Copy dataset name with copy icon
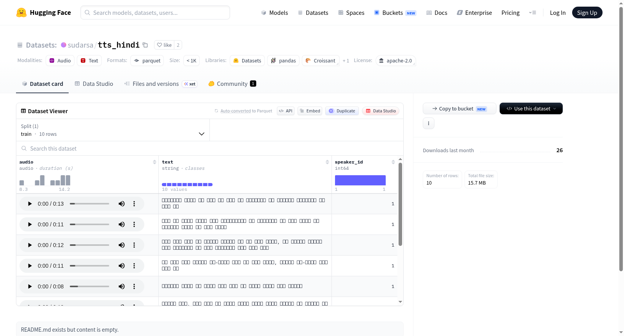 click(145, 45)
